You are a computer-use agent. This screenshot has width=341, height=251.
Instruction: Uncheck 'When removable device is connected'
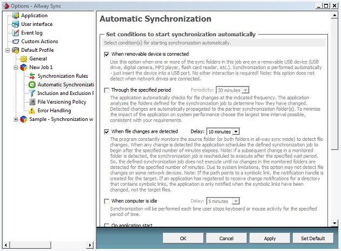click(x=107, y=54)
